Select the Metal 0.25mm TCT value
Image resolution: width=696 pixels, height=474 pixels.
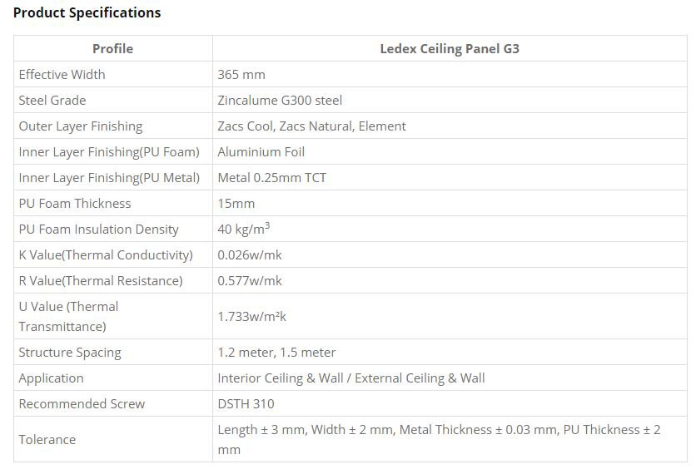(x=272, y=177)
